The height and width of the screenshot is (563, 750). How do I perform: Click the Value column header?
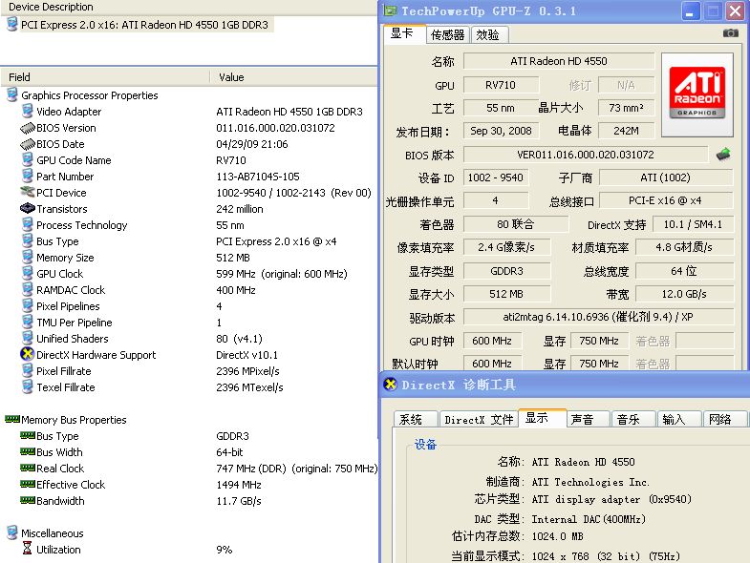pyautogui.click(x=293, y=77)
